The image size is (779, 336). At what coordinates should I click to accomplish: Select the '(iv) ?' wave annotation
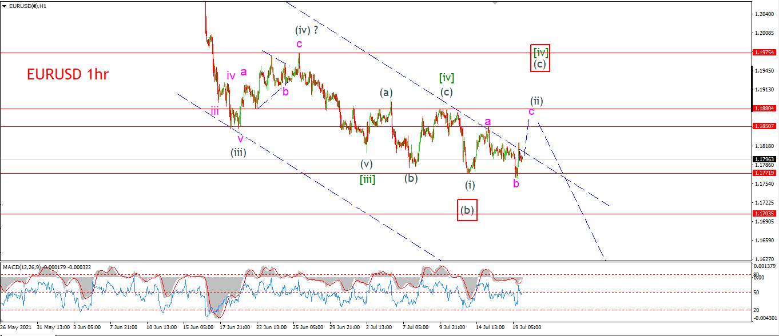pos(307,30)
